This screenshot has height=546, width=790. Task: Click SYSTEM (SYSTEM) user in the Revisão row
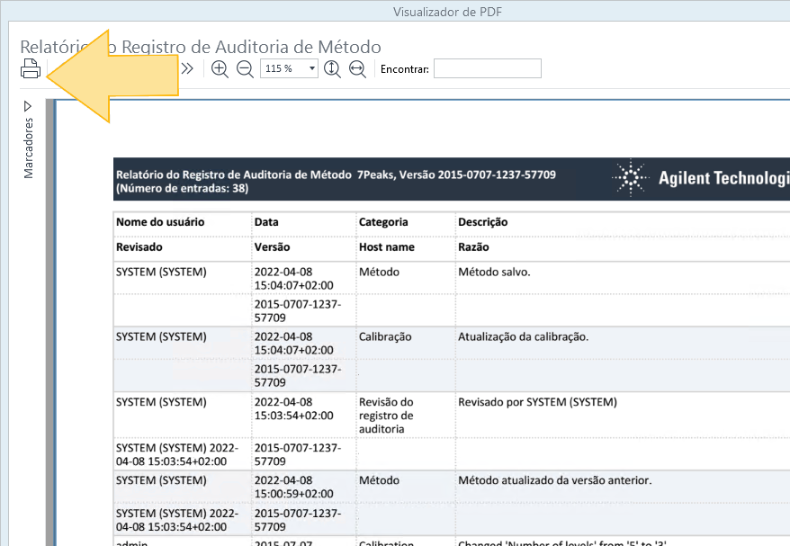[161, 402]
